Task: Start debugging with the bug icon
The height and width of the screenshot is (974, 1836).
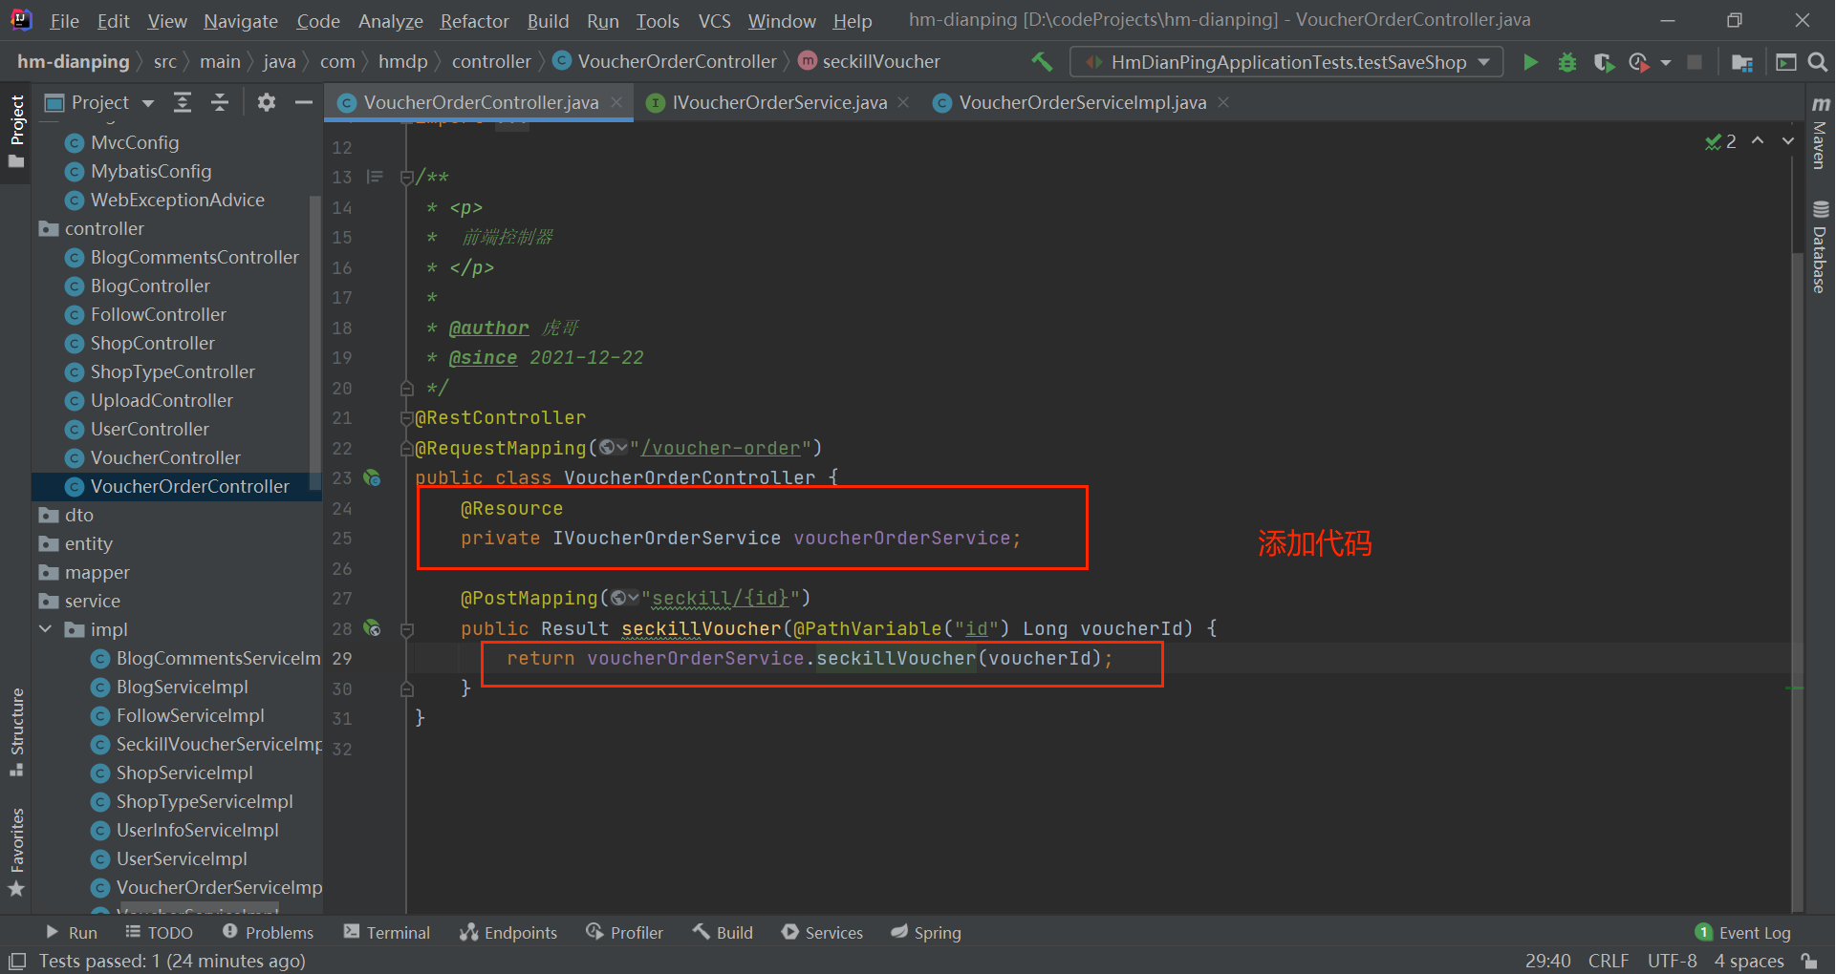Action: pos(1567,62)
